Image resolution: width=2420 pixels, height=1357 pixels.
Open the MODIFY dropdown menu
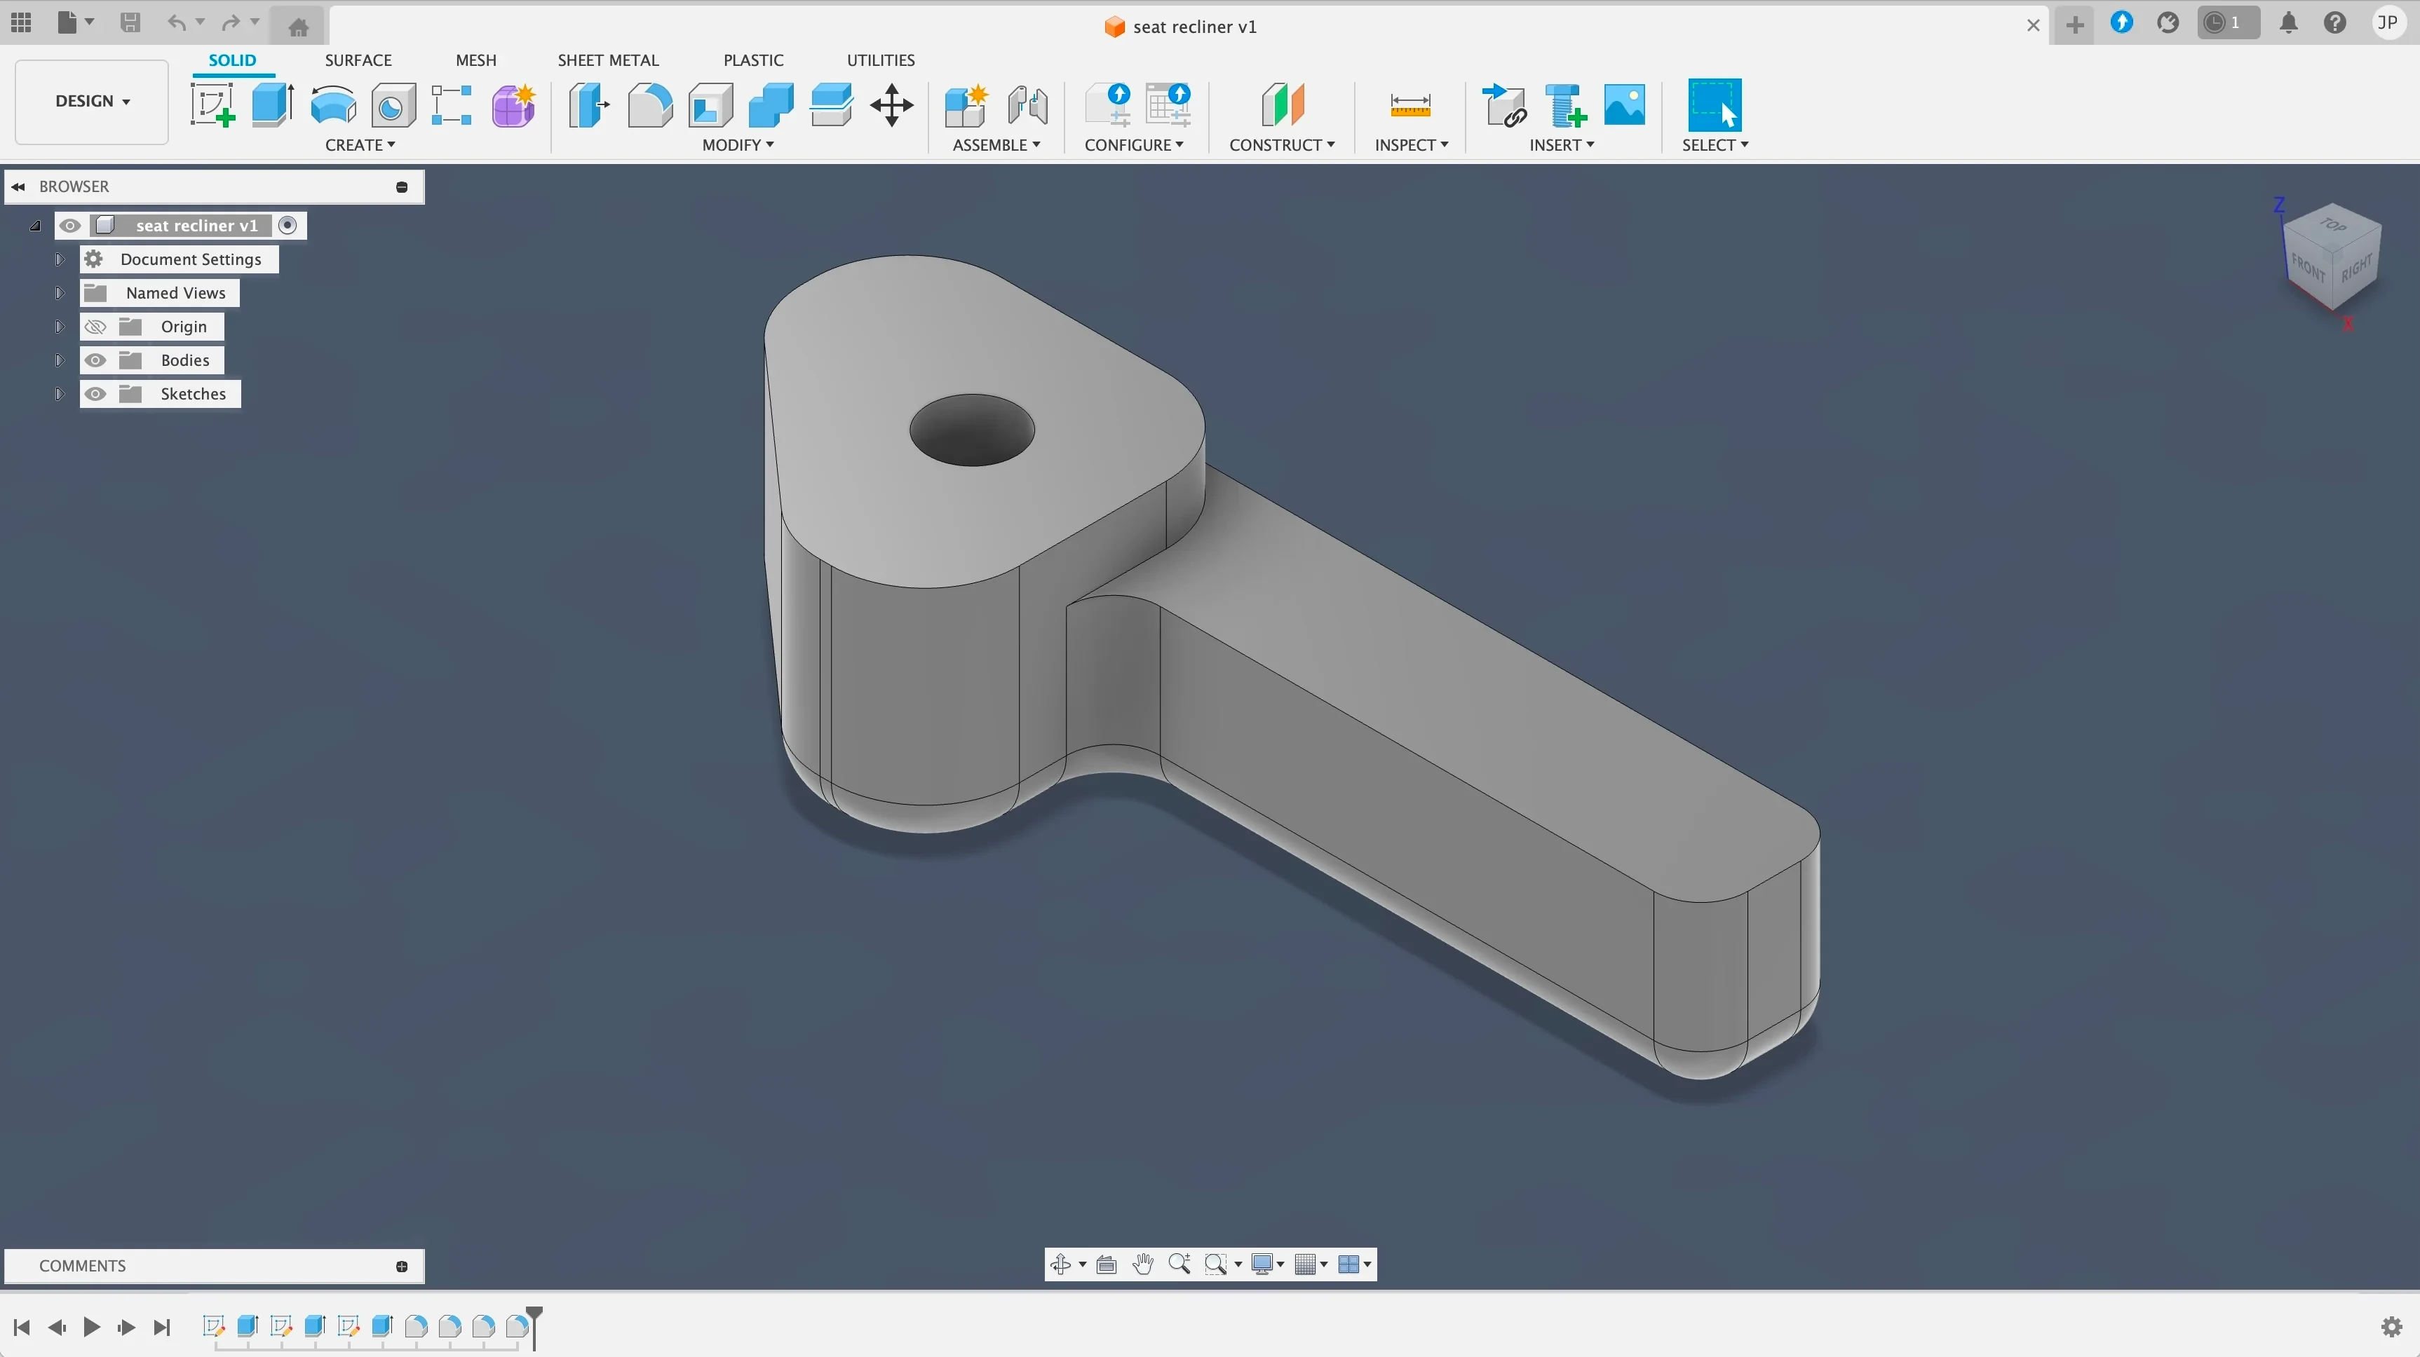pyautogui.click(x=738, y=144)
